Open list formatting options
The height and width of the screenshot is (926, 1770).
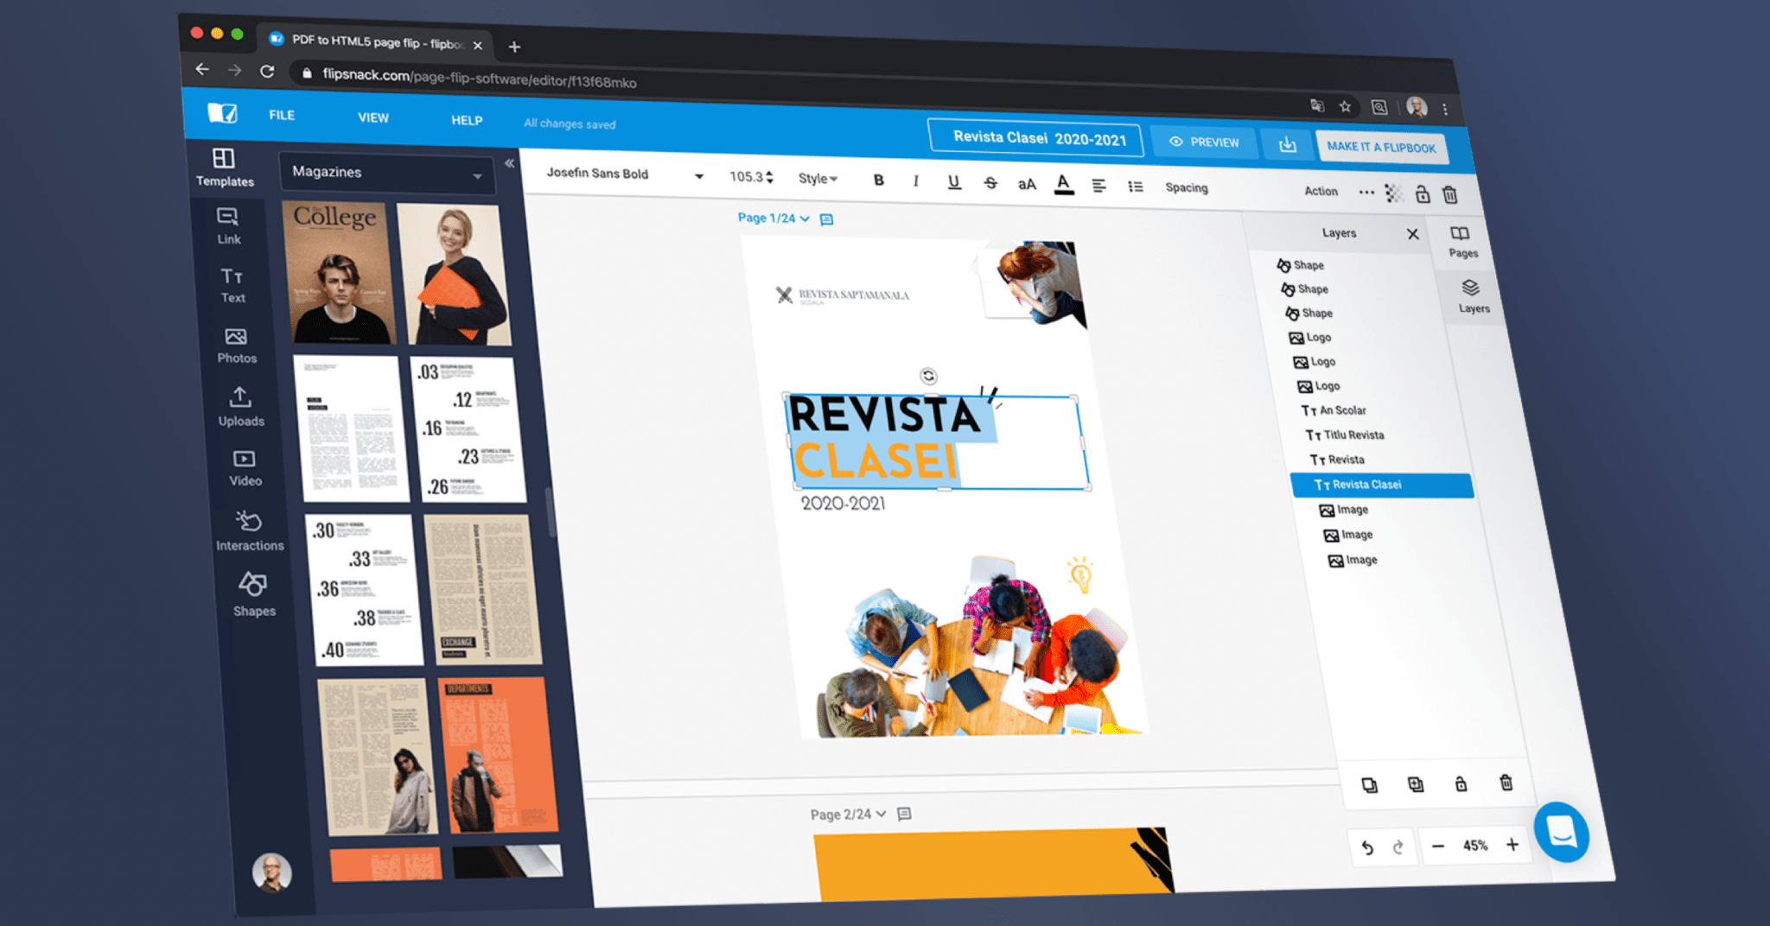[1135, 187]
